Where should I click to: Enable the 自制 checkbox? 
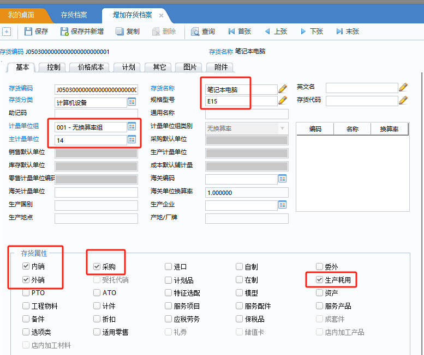[239, 267]
